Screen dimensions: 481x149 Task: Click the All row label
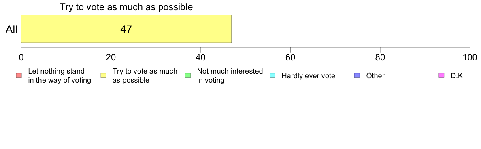[12, 30]
